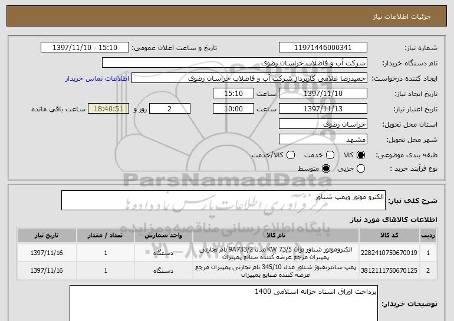Click the buyer organization name field
Viewport: 454px width, 321px height.
[235, 63]
